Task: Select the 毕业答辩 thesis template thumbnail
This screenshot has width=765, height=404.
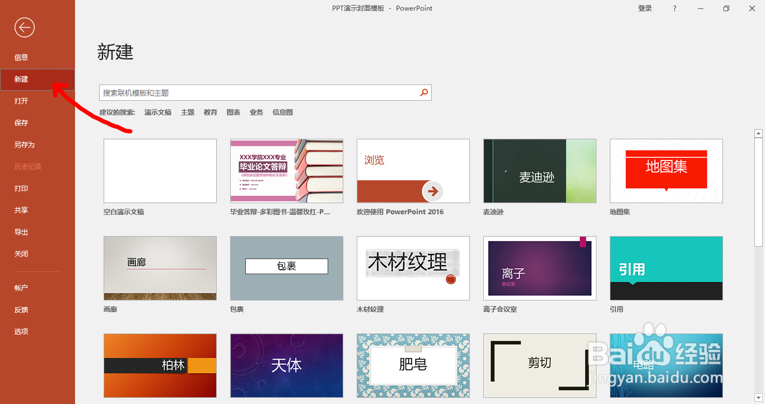Action: tap(287, 171)
